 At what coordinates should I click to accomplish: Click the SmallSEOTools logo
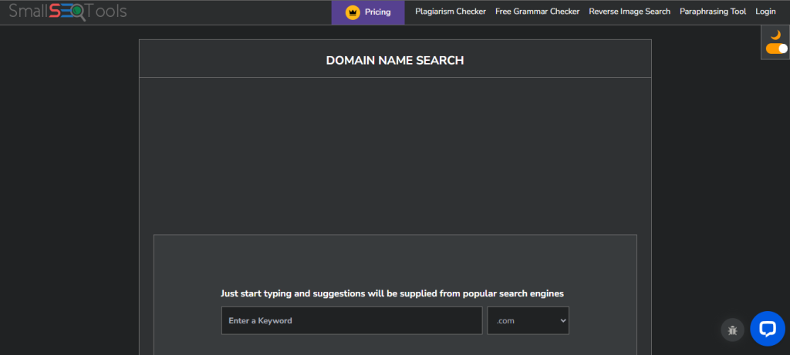[x=68, y=12]
